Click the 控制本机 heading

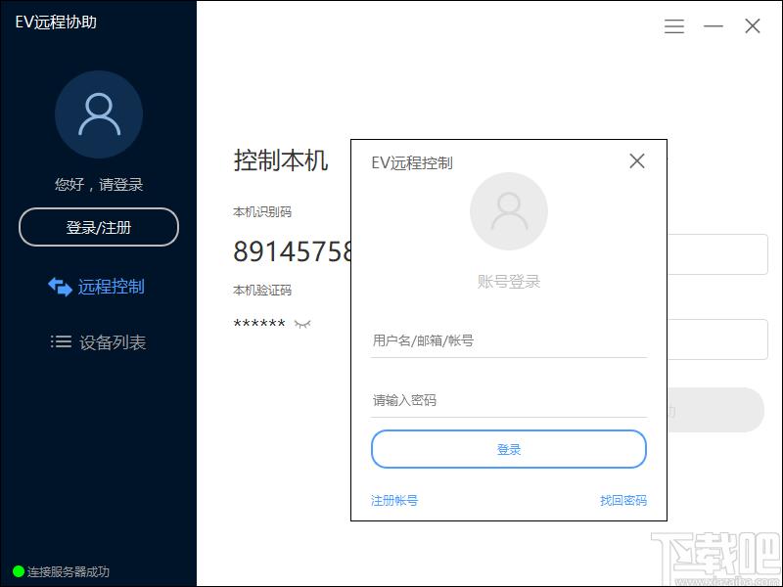click(281, 160)
